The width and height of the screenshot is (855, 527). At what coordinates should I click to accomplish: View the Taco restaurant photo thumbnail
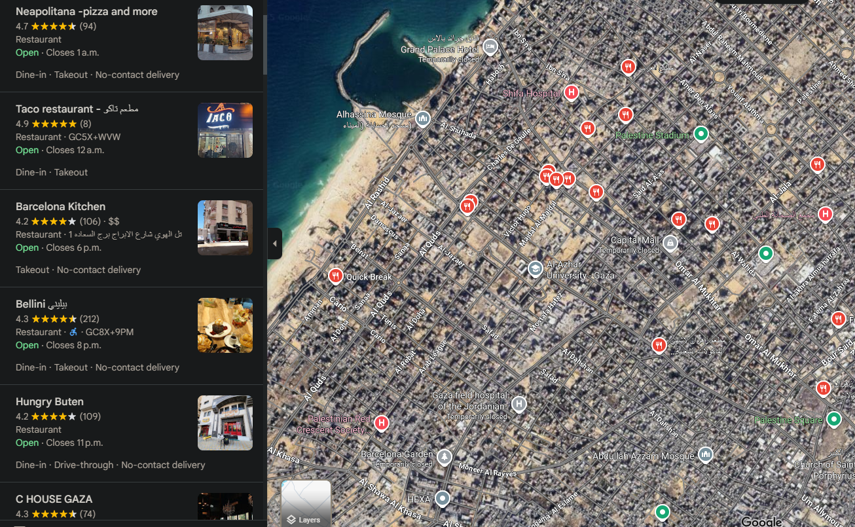225,130
